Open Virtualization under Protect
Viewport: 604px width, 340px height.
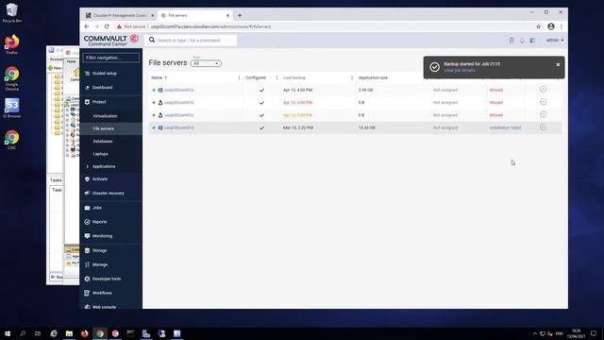105,116
